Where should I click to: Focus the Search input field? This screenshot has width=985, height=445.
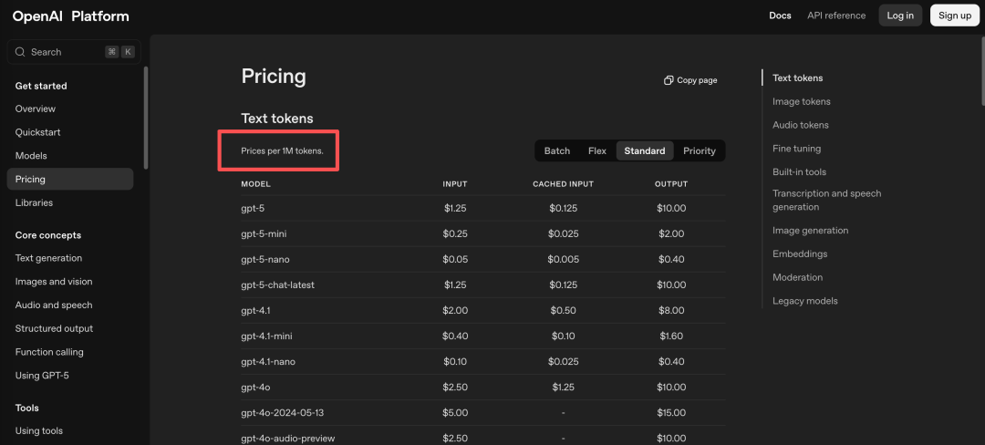click(74, 52)
